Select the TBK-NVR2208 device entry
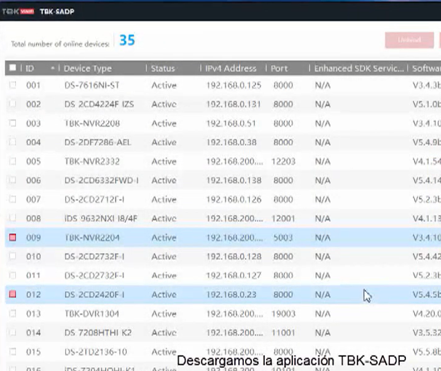The height and width of the screenshot is (371, 441). point(92,123)
